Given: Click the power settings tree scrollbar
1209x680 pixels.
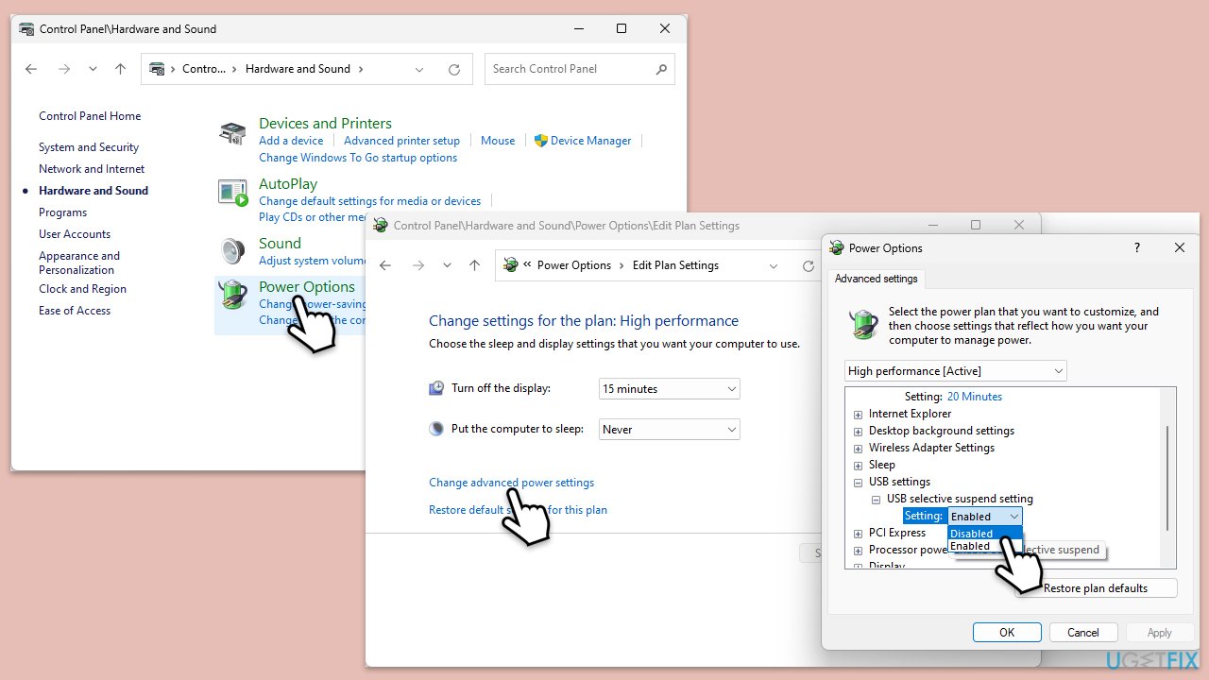Looking at the screenshot, I should coord(1168,477).
